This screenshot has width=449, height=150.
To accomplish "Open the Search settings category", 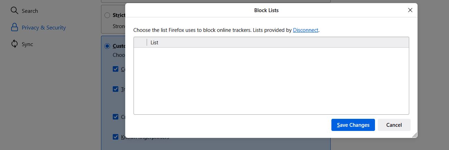I will click(x=30, y=11).
